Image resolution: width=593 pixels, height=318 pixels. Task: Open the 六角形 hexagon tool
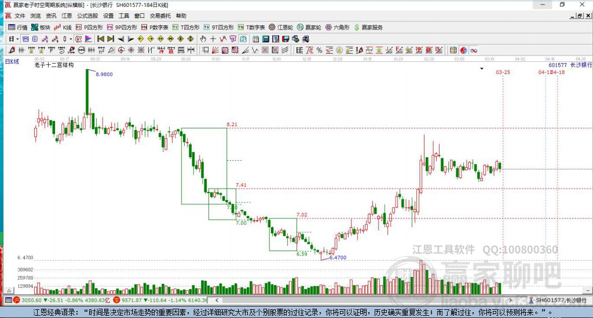(x=338, y=27)
